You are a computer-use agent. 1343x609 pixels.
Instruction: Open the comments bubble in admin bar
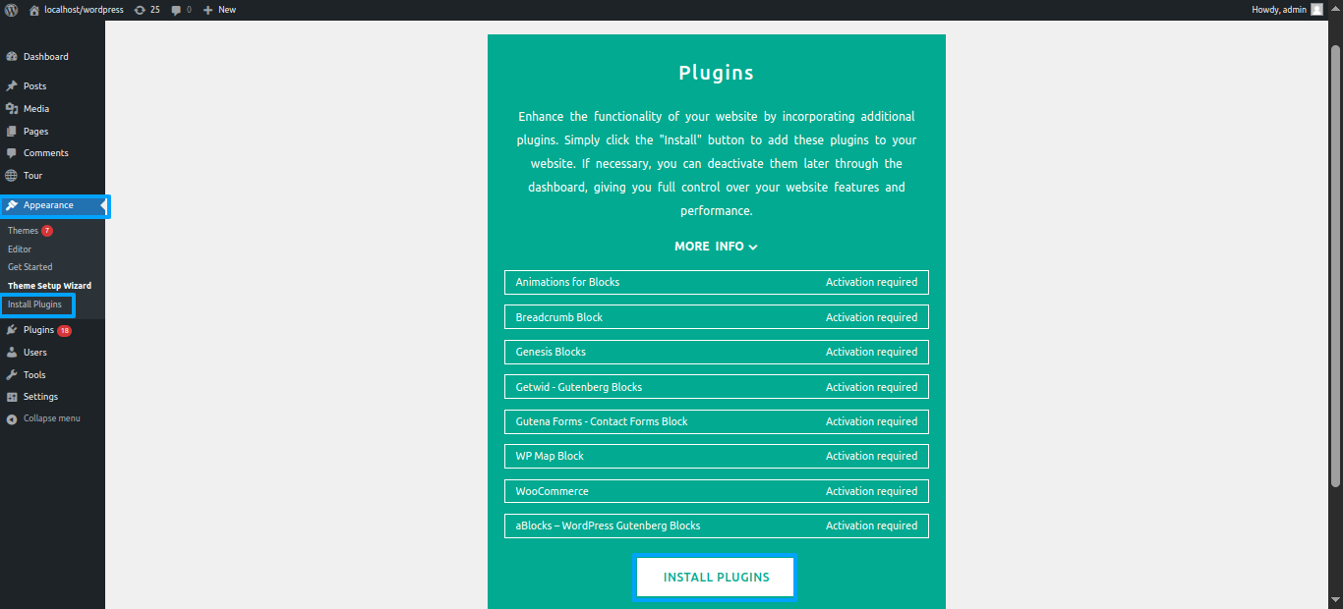pyautogui.click(x=176, y=10)
